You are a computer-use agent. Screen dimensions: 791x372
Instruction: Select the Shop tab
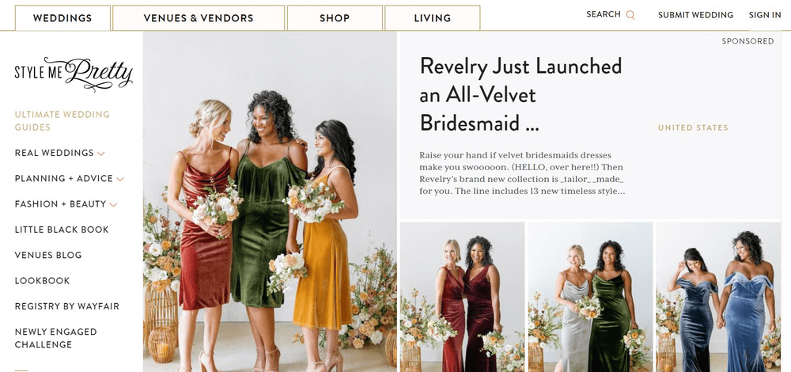pos(335,18)
